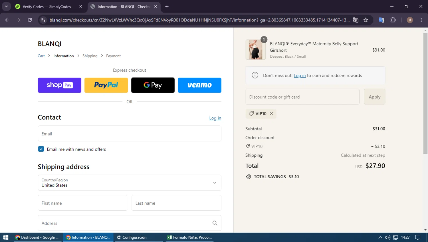Viewport: 428px width, 242px height.
Task: Click the Address input field
Action: 130,223
